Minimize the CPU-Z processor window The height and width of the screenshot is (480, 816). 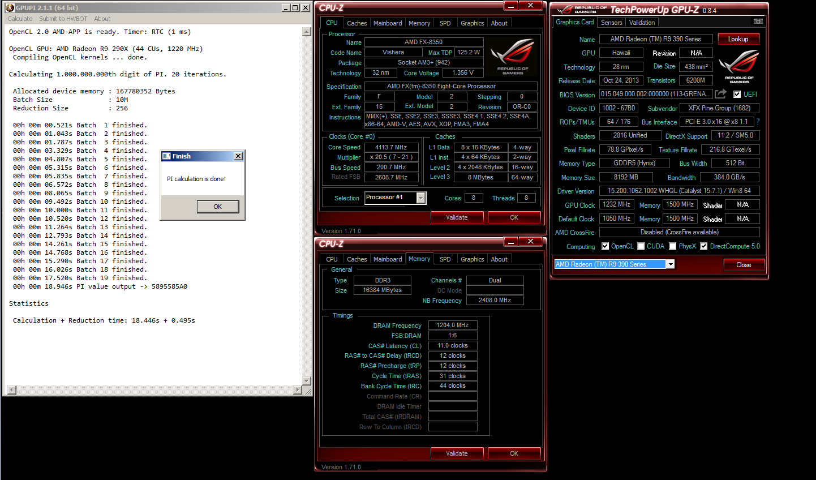(x=511, y=5)
